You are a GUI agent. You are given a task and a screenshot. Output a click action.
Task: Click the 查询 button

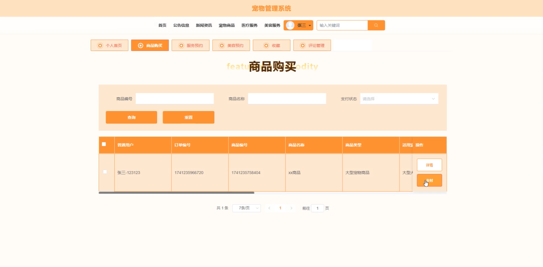(131, 117)
